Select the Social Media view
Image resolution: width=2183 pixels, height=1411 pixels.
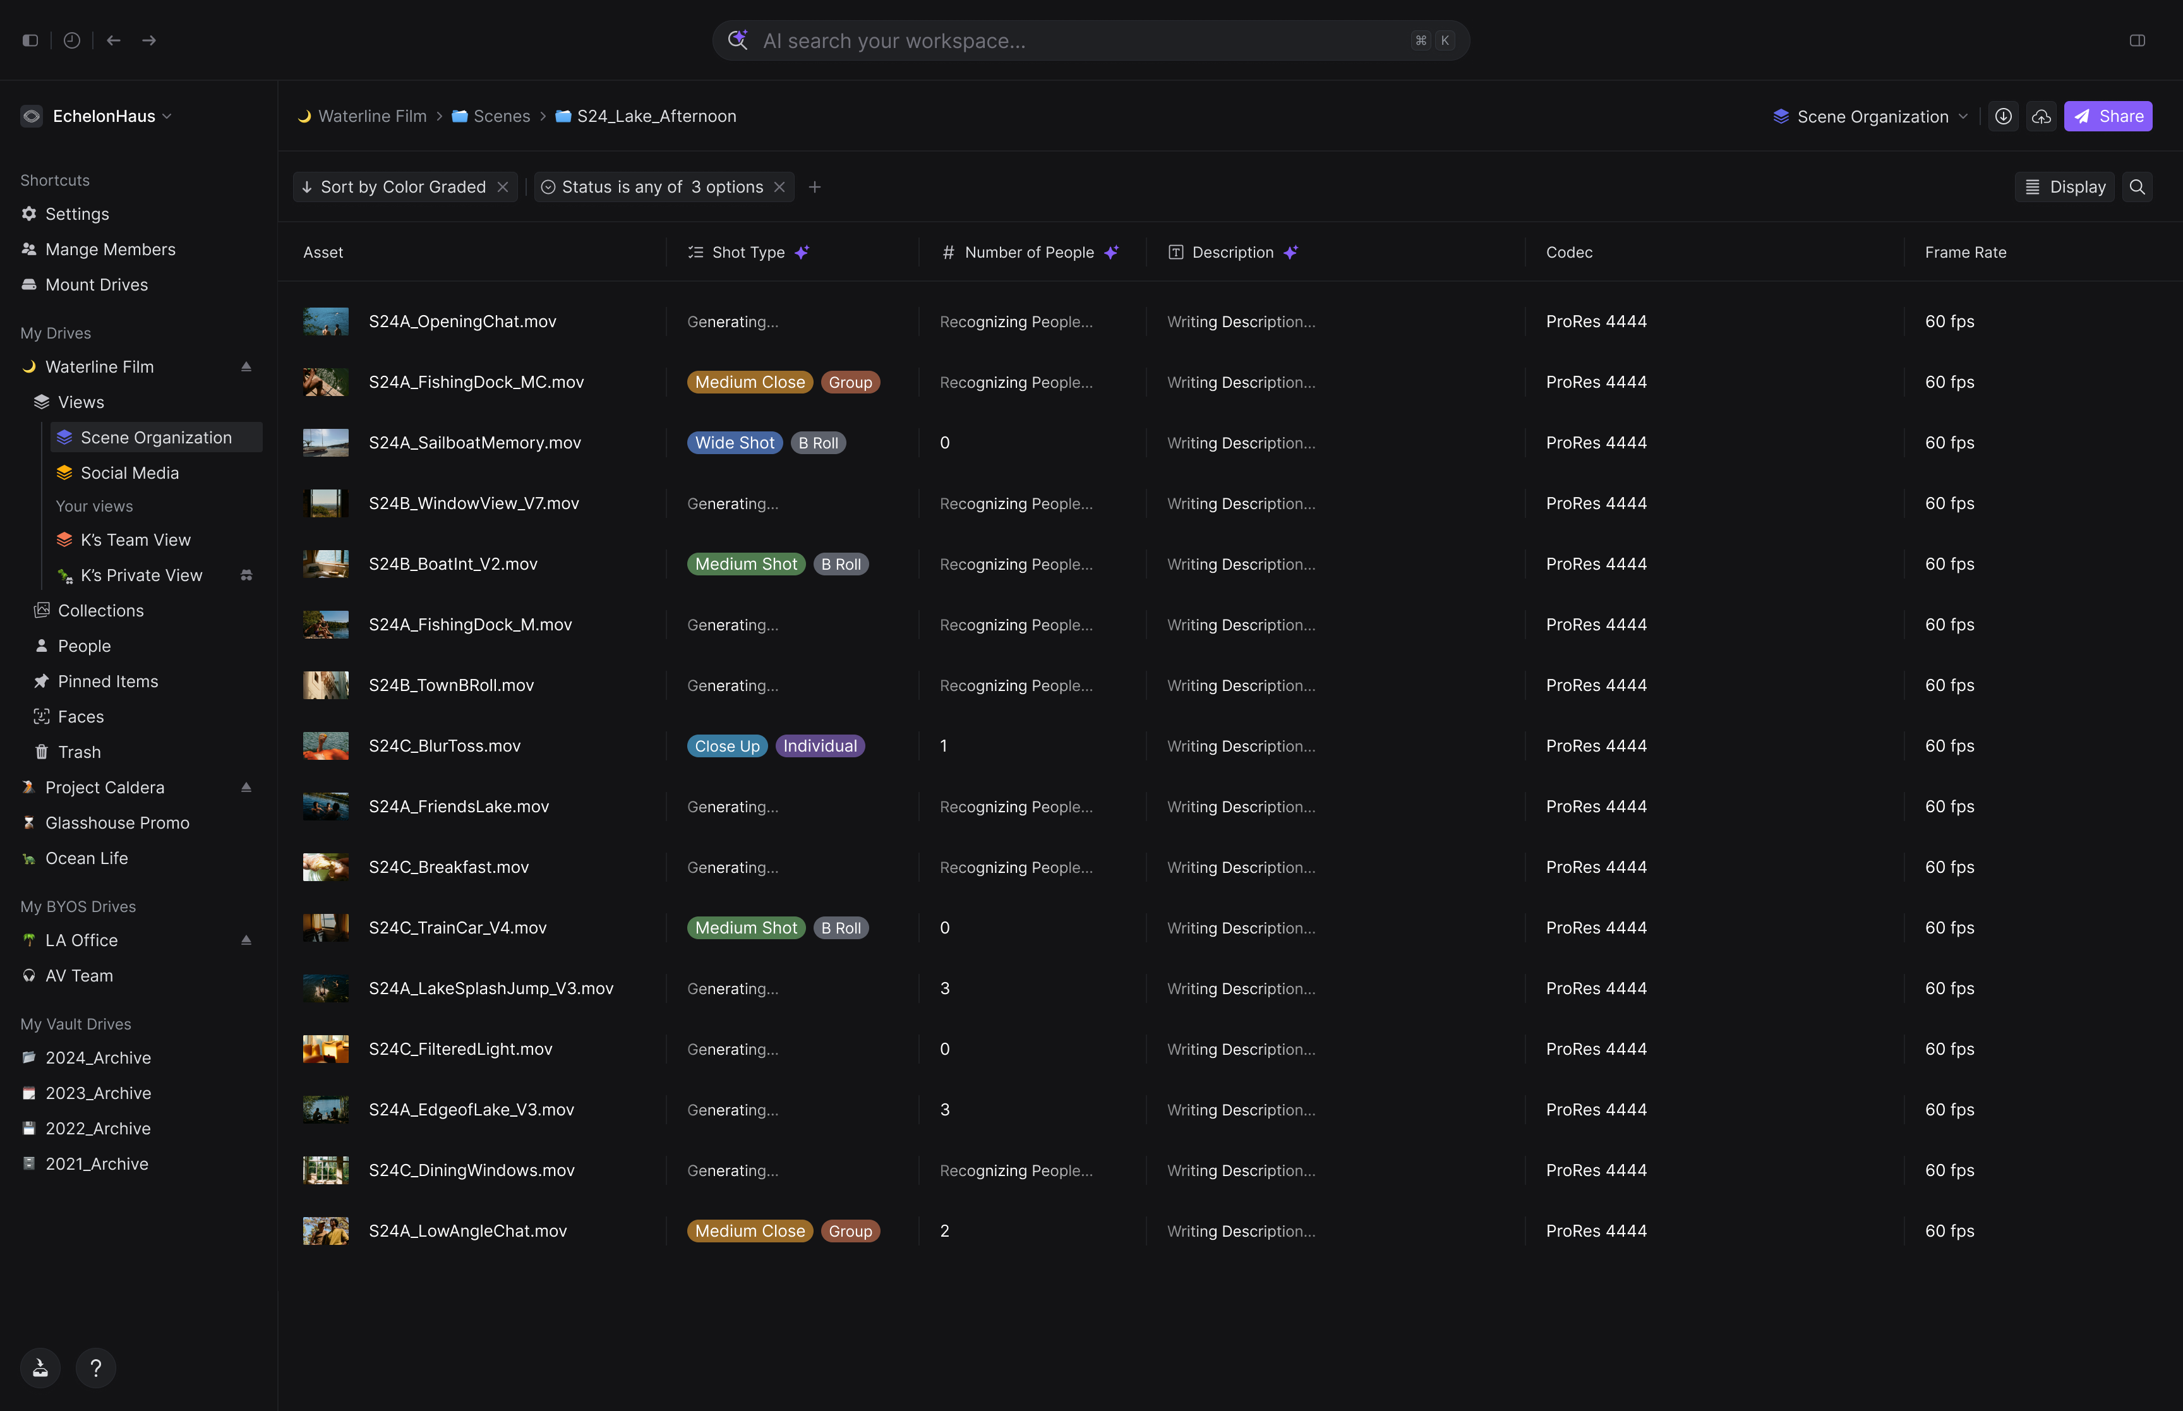pyautogui.click(x=129, y=473)
